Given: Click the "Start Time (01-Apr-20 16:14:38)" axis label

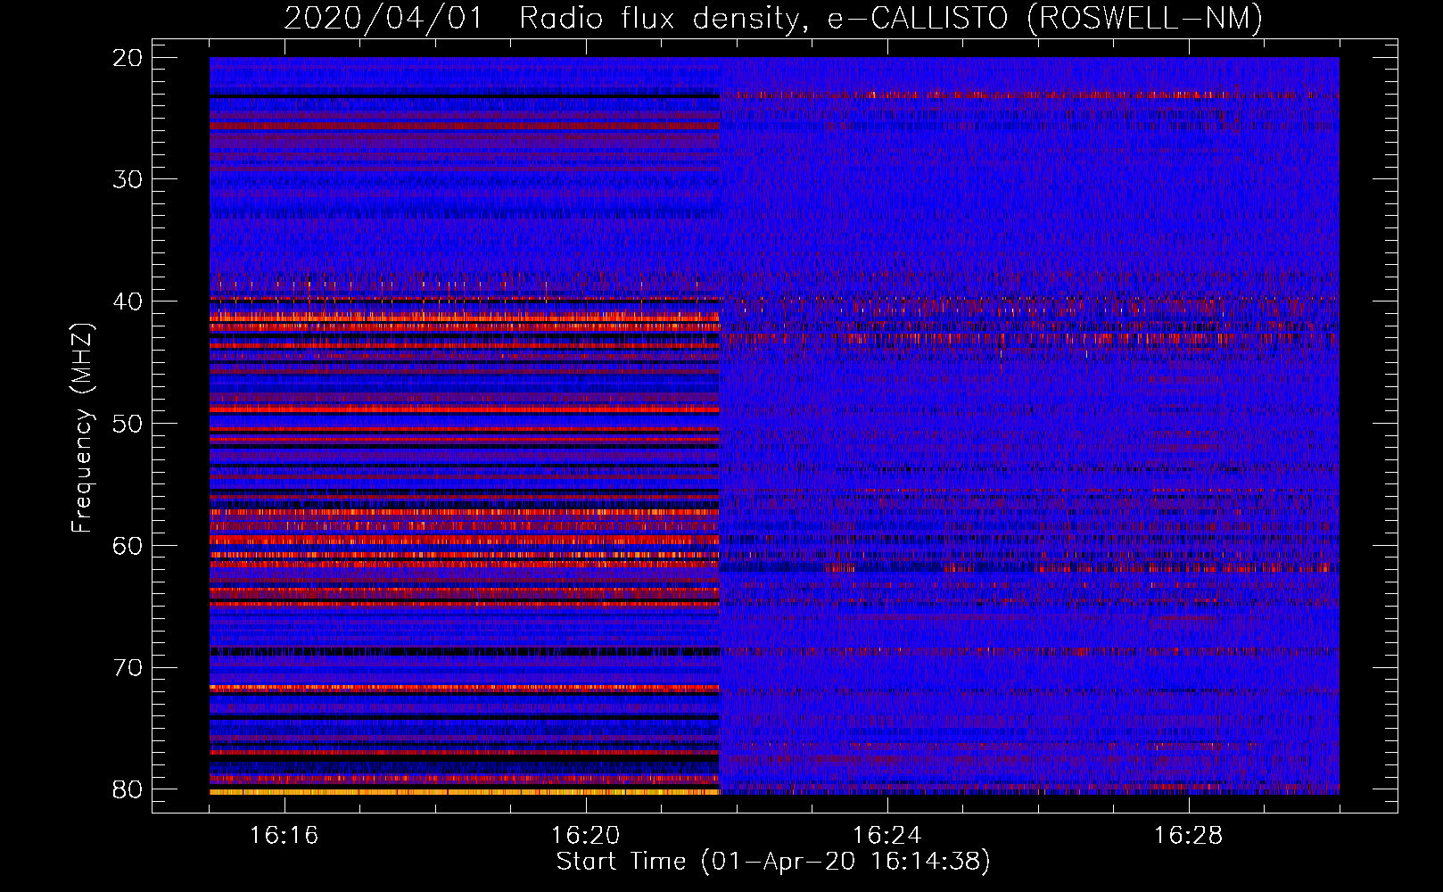Looking at the screenshot, I should tap(773, 862).
